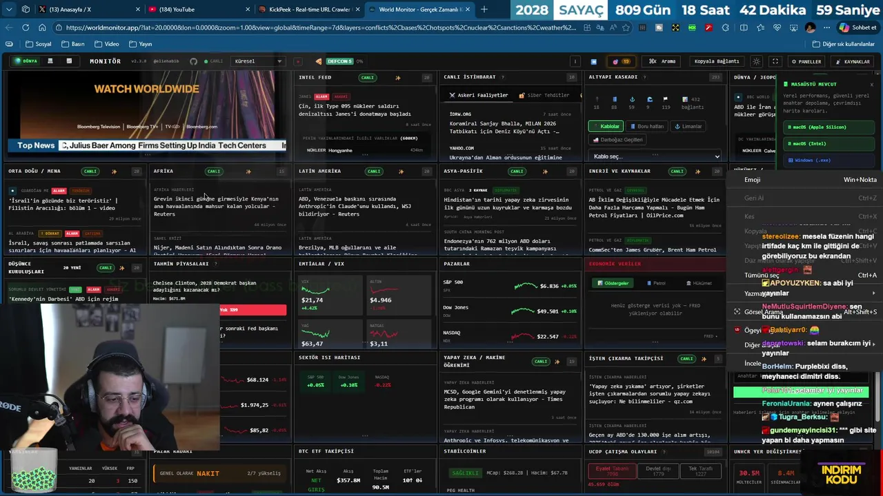Toggle the Canlı badge on Asya-Pasifik
The height and width of the screenshot is (496, 883).
516,172
